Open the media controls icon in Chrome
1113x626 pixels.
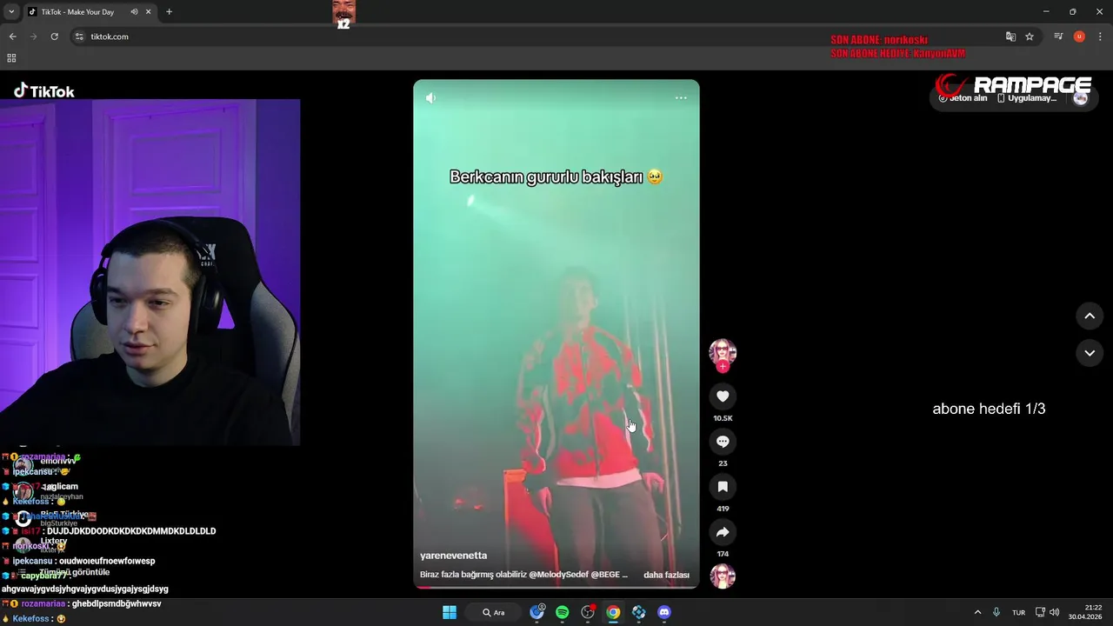1058,37
